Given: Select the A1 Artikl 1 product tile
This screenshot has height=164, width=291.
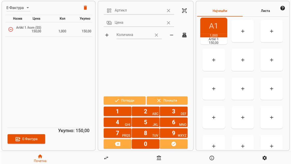Looking at the screenshot, I should [x=214, y=31].
